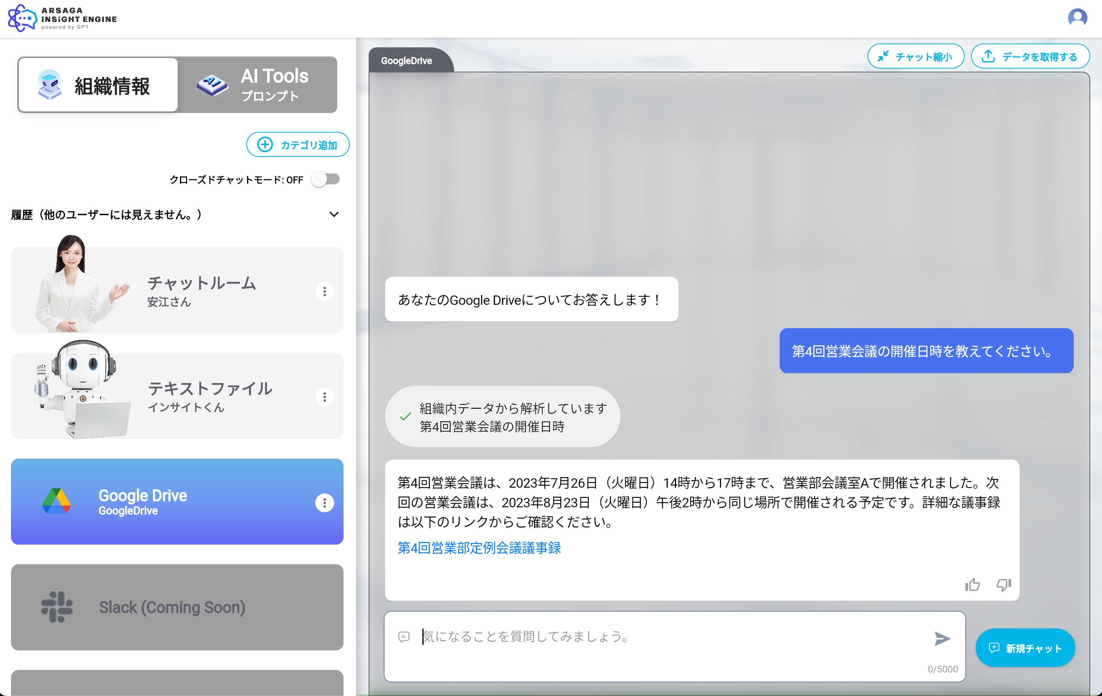Viewport: 1102px width, 696px height.
Task: Toggle クローズドチャットモード switch
Action: [x=326, y=180]
